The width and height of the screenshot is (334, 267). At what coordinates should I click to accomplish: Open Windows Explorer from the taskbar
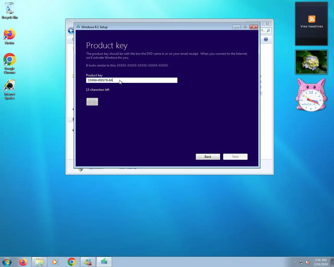click(39, 262)
